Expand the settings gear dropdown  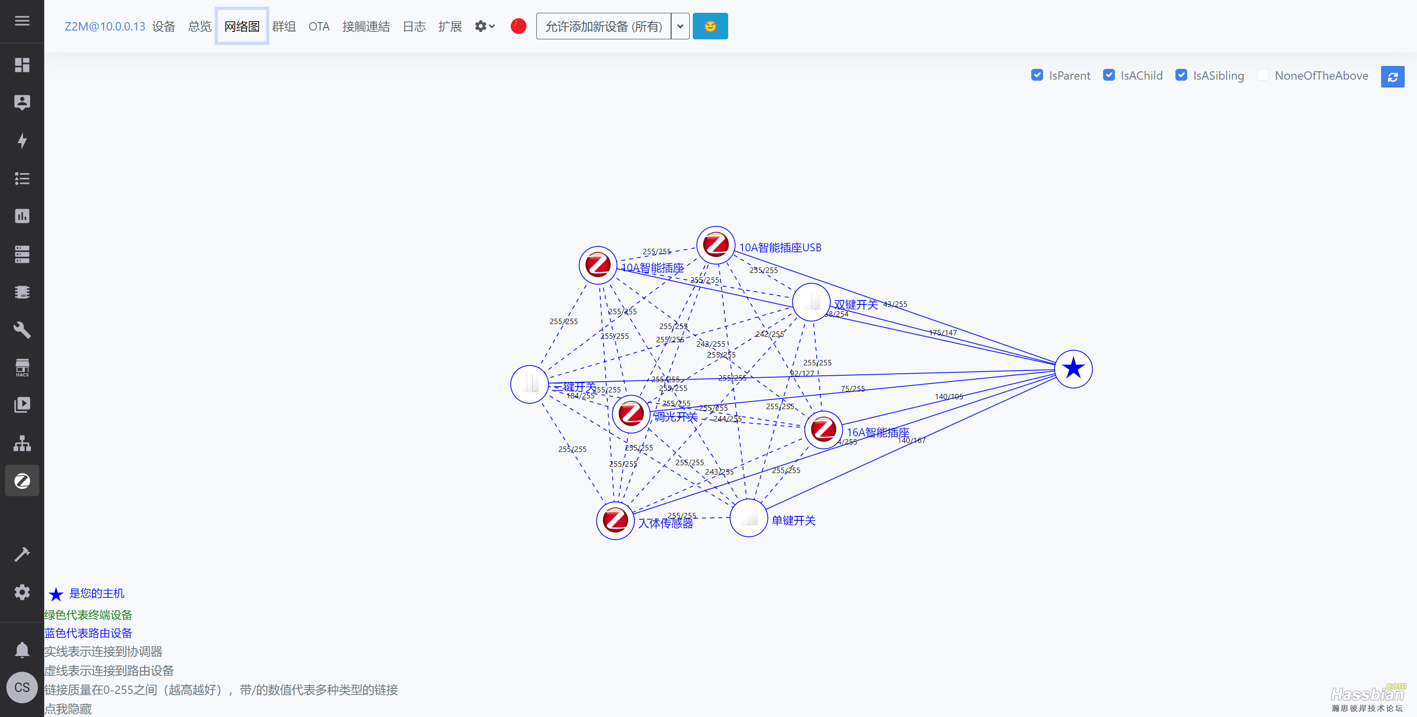(x=485, y=26)
